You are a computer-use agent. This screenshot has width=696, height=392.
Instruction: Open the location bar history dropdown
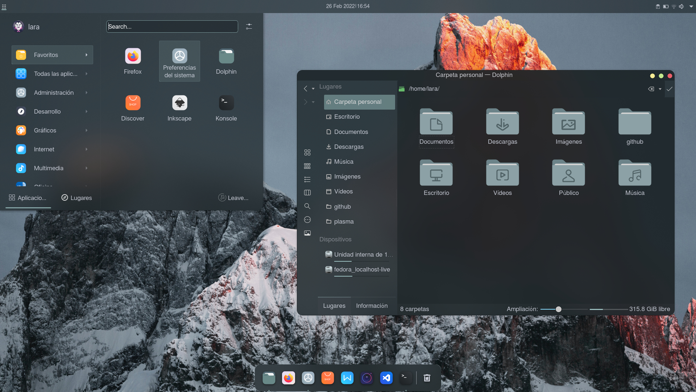660,89
